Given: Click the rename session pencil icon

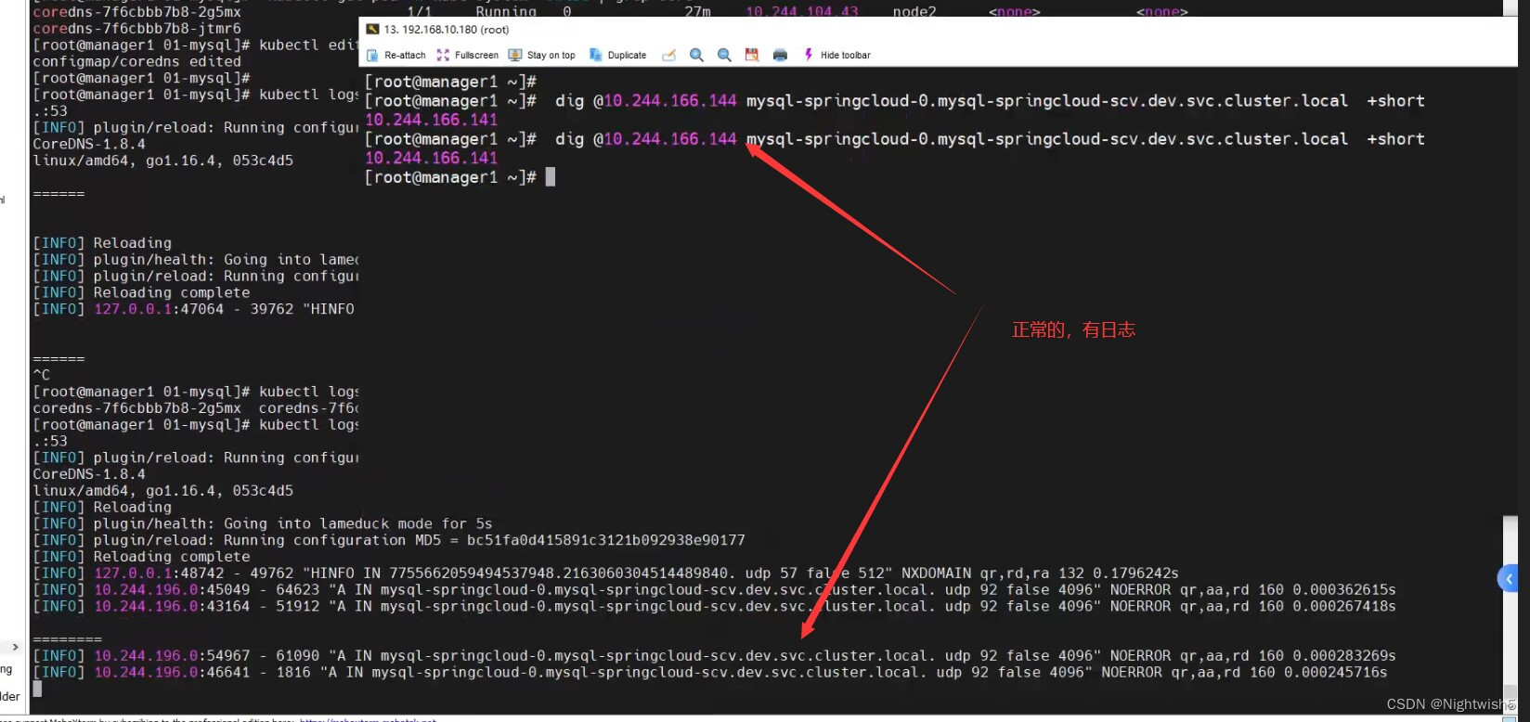Looking at the screenshot, I should 668,55.
